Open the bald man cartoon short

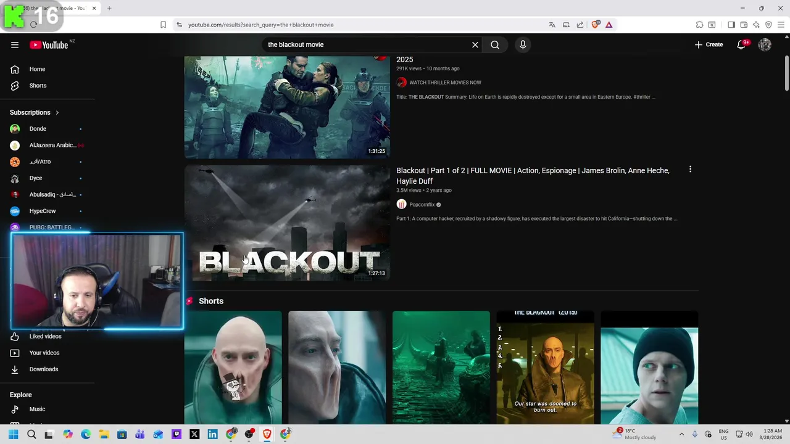(233, 368)
